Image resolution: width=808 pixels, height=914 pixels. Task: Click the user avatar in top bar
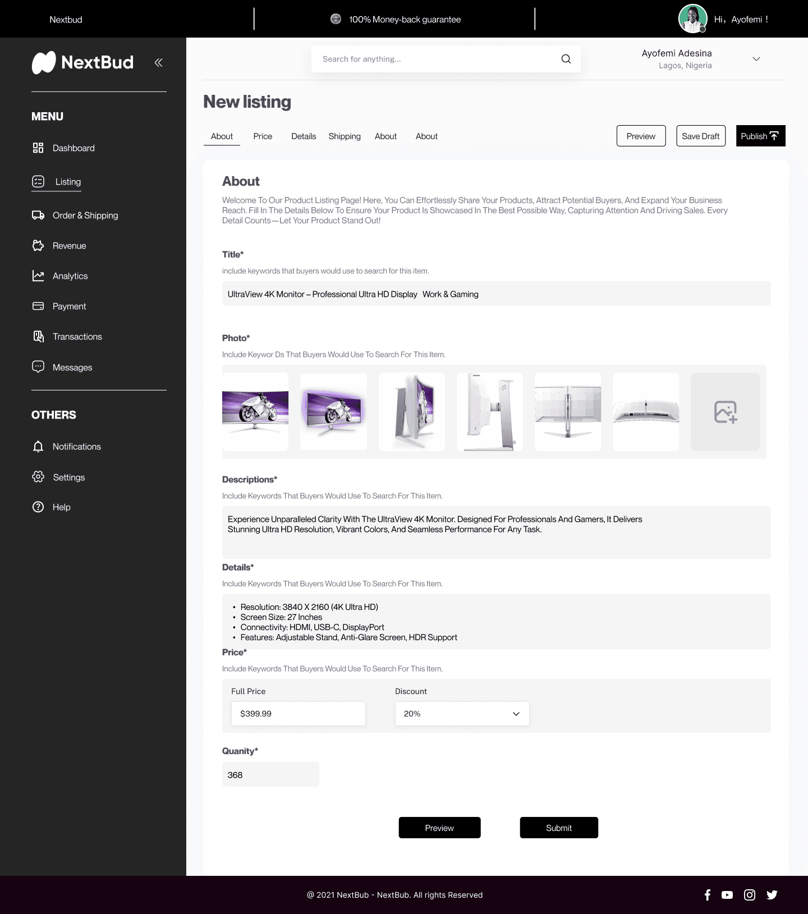point(692,19)
